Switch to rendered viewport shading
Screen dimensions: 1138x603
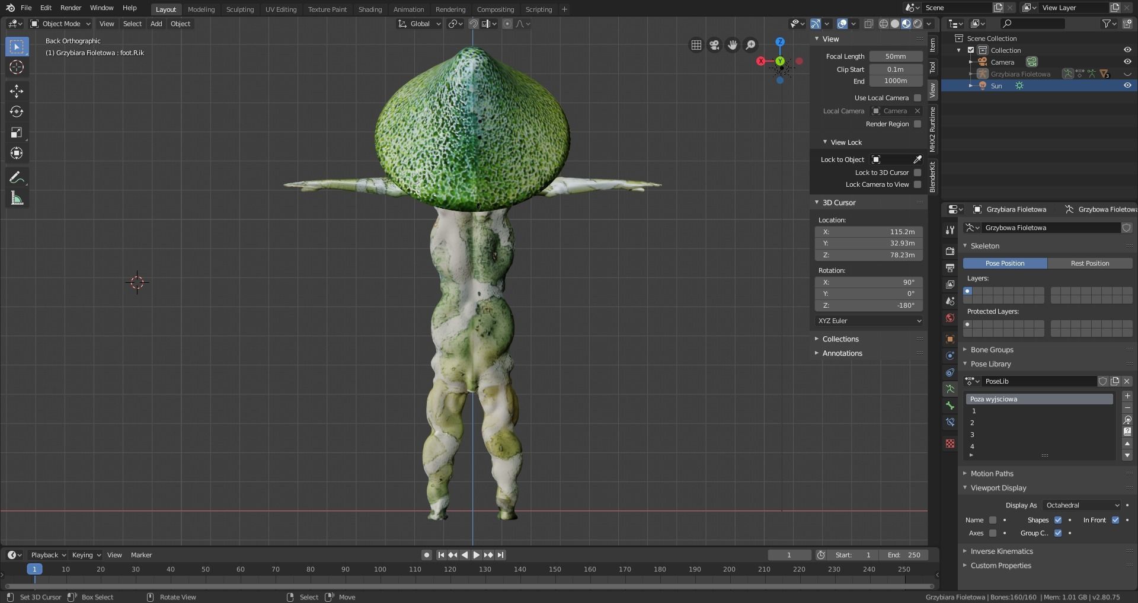coord(918,24)
